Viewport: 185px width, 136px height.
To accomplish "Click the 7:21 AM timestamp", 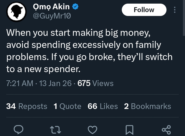I will coord(20,83).
